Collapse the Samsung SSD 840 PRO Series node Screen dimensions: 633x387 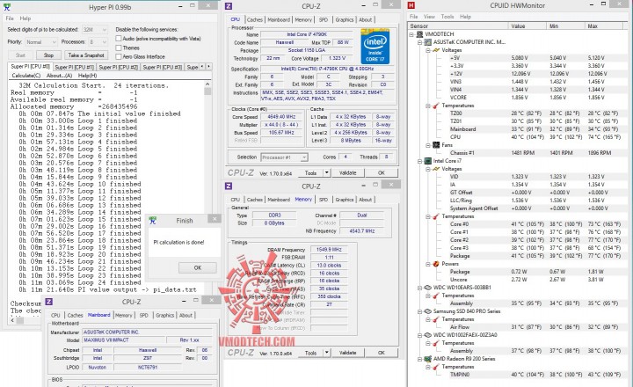[419, 311]
